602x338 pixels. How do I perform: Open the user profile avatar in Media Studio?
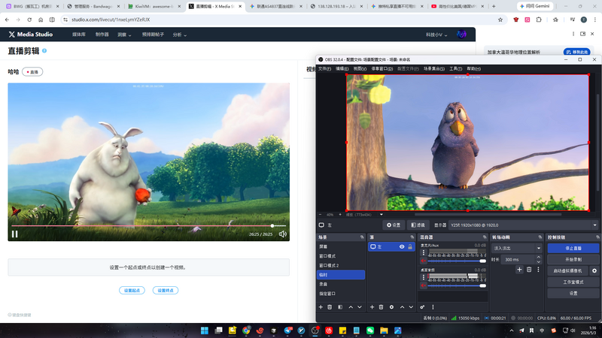click(x=461, y=35)
